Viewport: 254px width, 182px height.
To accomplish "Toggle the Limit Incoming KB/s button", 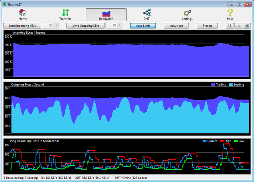I will [22, 26].
